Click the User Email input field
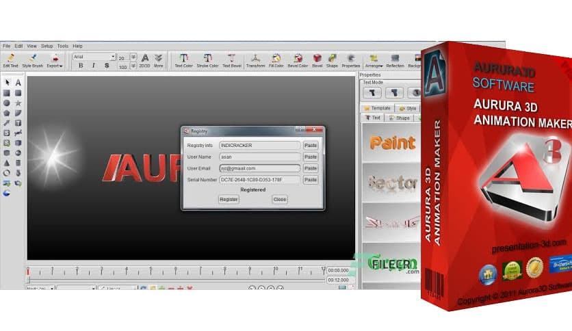 [x=260, y=168]
